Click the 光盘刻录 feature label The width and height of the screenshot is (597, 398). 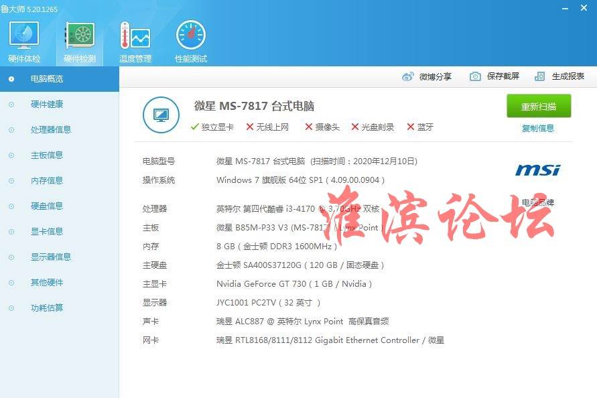tap(378, 127)
